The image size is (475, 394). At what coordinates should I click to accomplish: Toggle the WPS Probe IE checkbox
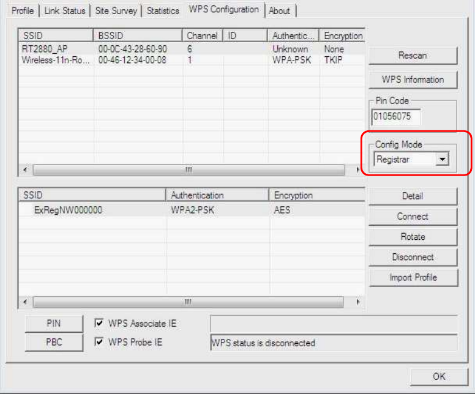(99, 342)
